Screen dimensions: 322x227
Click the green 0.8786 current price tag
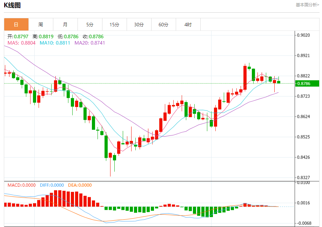307,84
